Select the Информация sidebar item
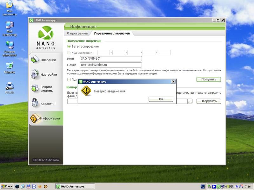 click(x=46, y=118)
